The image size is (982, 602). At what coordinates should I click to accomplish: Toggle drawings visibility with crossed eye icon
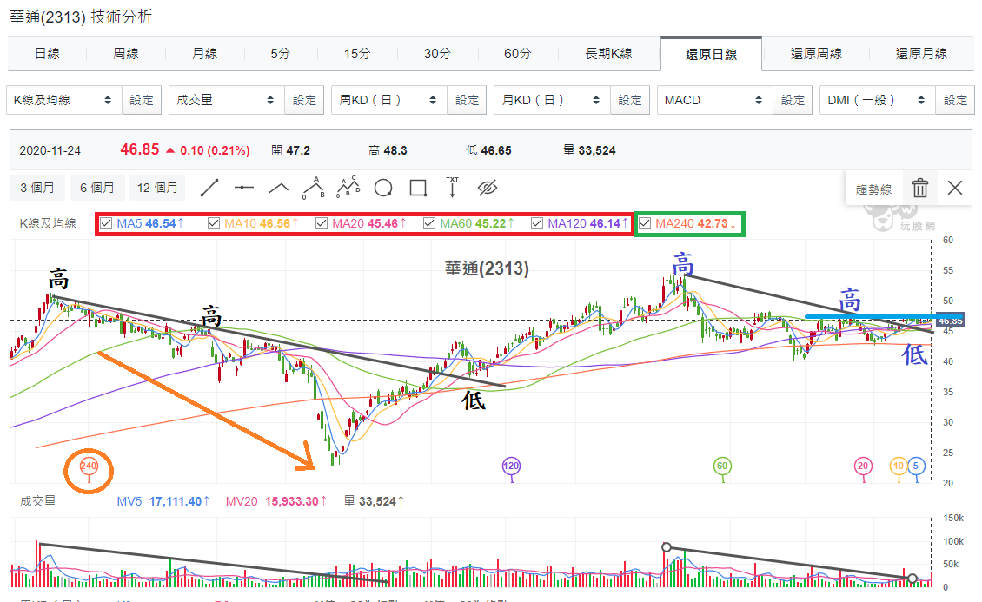(x=488, y=188)
